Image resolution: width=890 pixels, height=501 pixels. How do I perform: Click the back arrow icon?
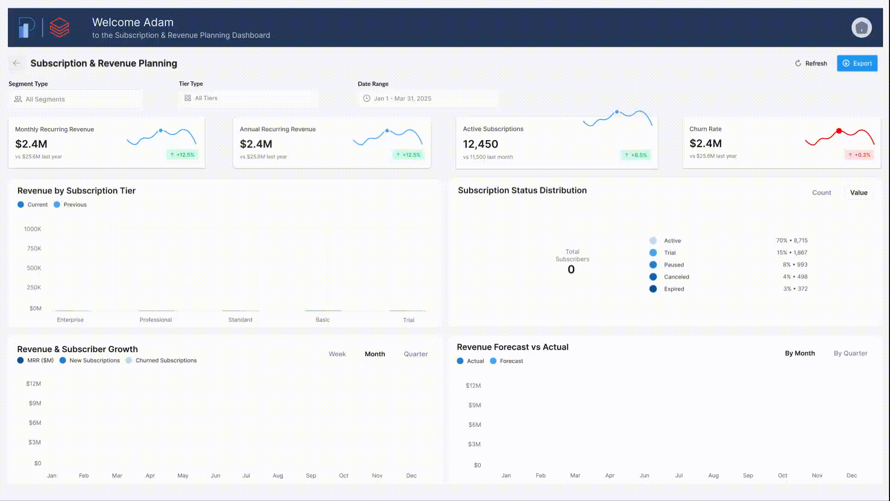(17, 63)
